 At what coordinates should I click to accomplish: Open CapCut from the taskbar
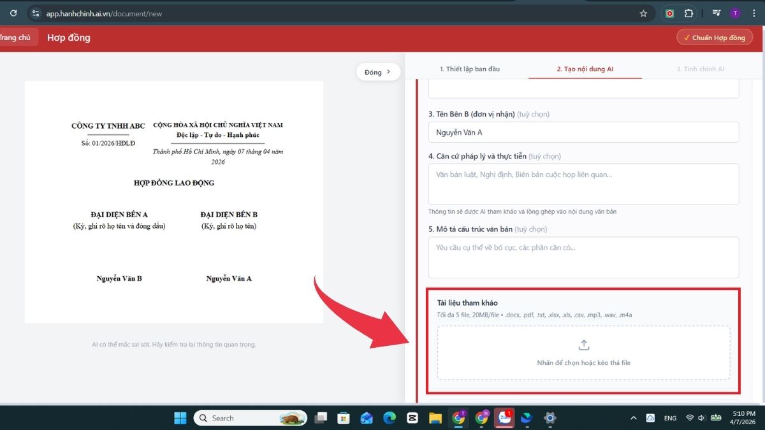tap(412, 418)
